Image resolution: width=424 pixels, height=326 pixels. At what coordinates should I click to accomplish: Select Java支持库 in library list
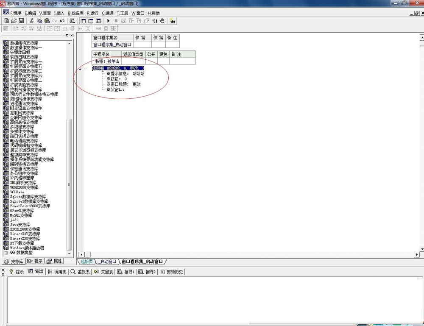pos(20,225)
